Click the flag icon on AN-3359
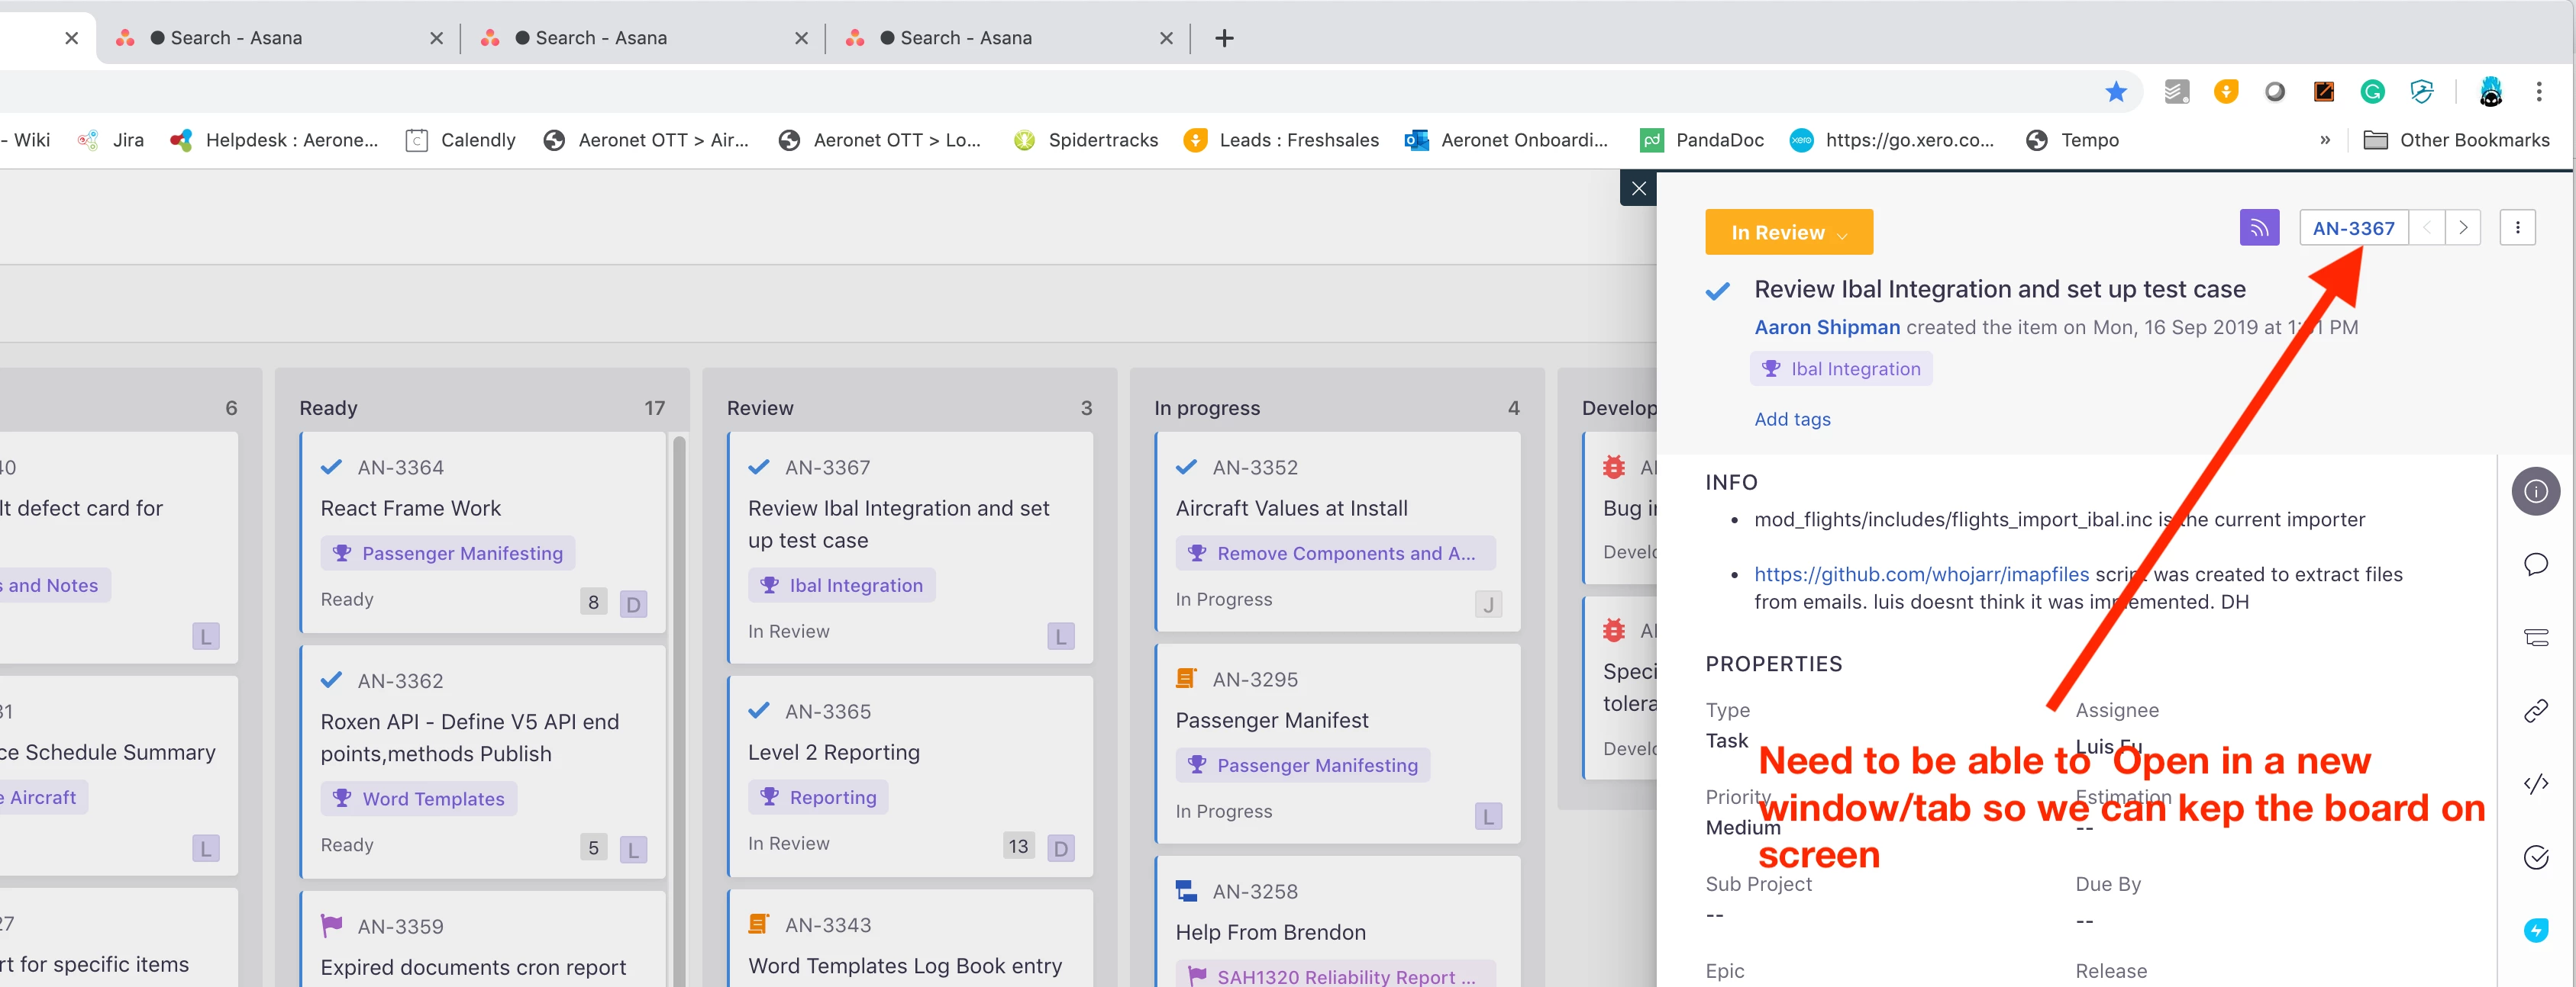2576x987 pixels. (332, 926)
